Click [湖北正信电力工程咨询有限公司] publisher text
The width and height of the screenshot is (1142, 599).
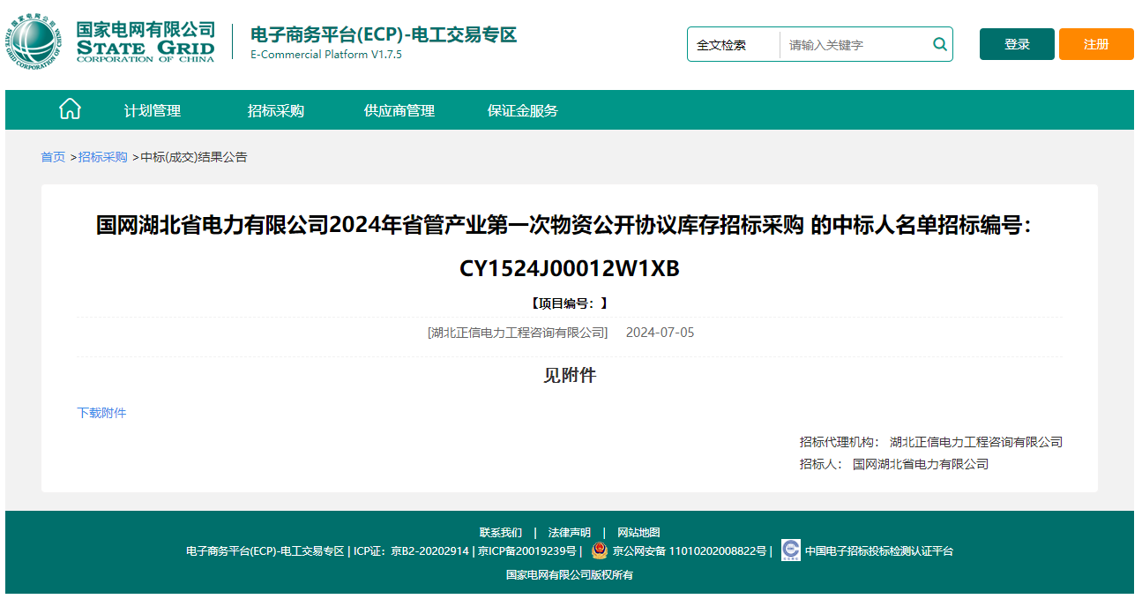click(518, 333)
